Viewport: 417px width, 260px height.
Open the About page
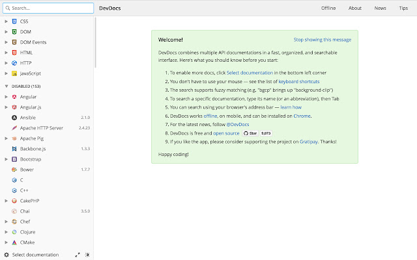(x=354, y=8)
